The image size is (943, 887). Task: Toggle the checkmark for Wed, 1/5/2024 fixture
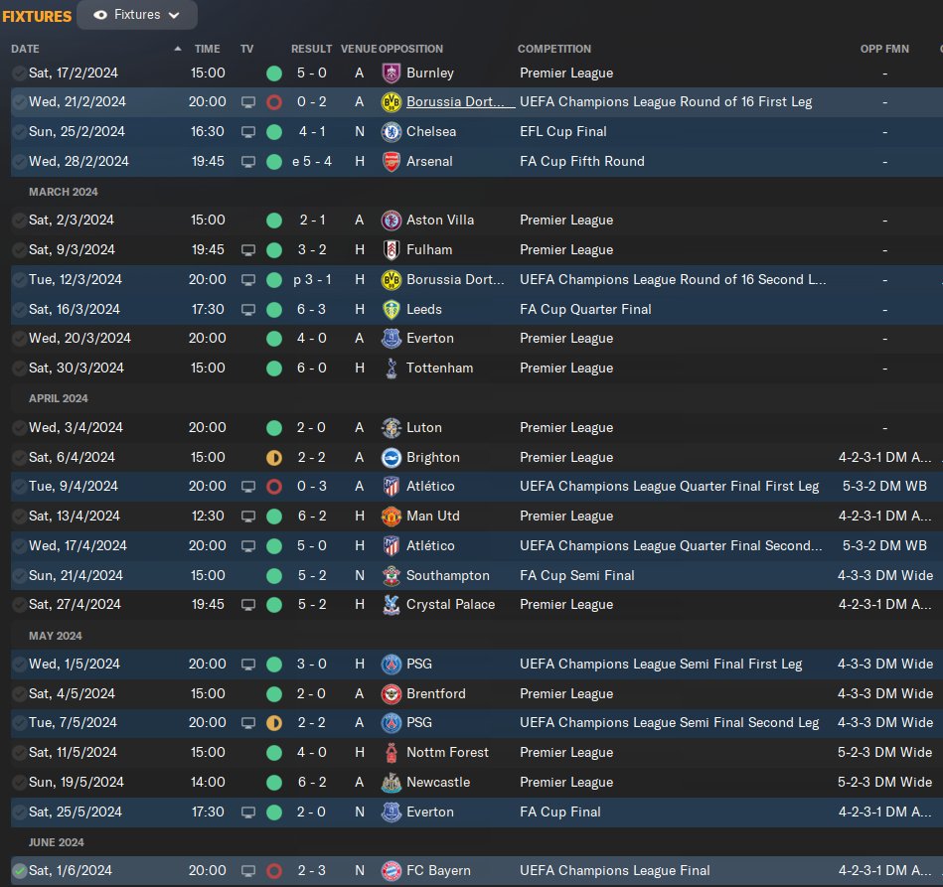click(19, 664)
